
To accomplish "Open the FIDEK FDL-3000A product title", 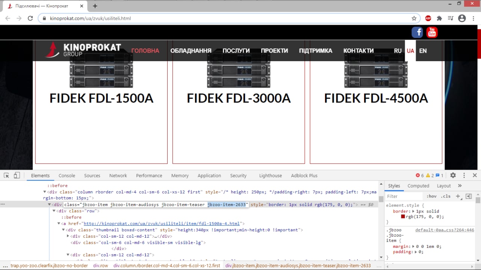I will click(x=239, y=98).
